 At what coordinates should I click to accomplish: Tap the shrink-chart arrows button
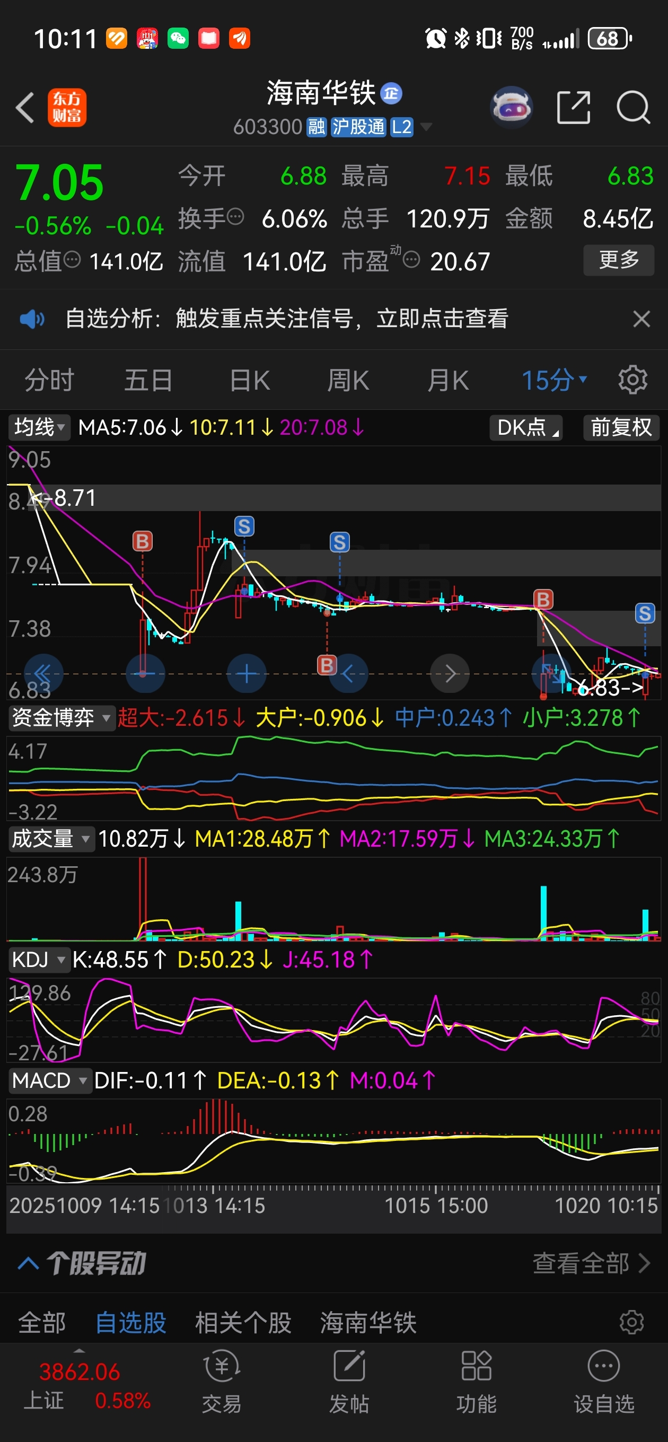[551, 673]
